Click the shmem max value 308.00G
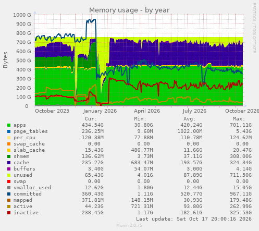This screenshot has width=259, height=231. pyautogui.click(x=241, y=156)
